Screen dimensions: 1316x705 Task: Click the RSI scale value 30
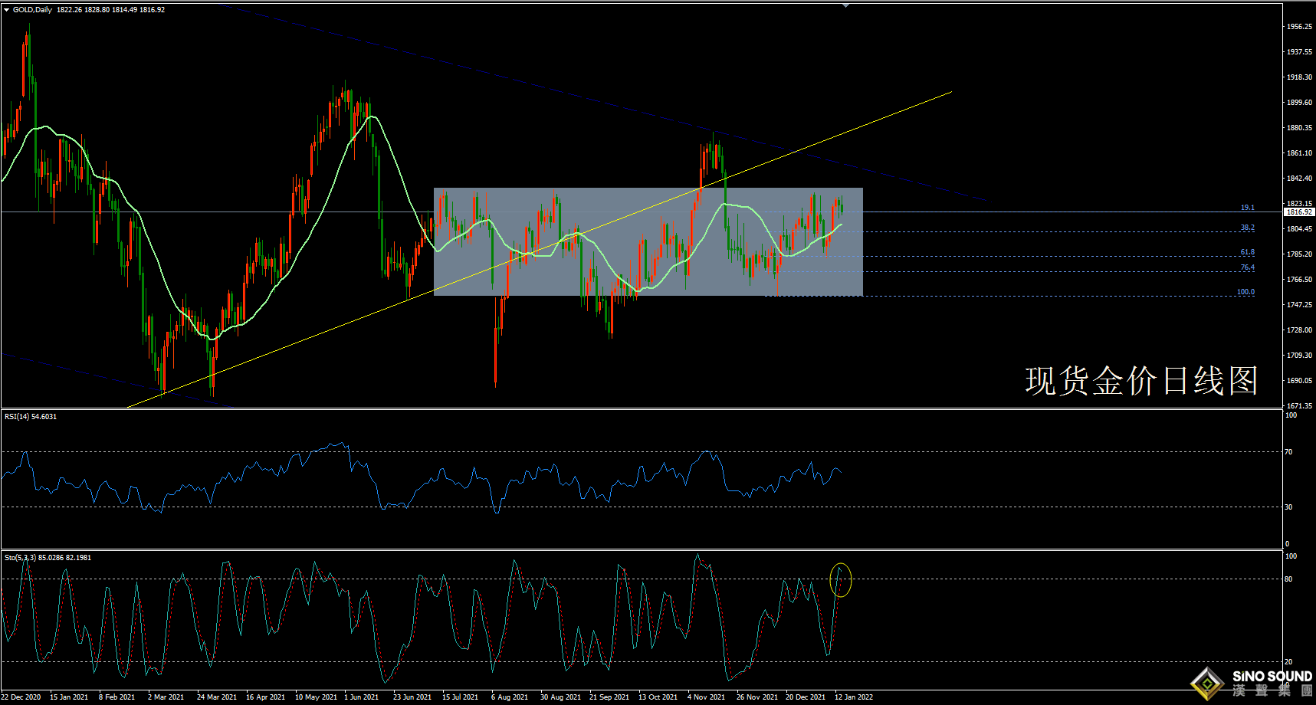pyautogui.click(x=1289, y=507)
